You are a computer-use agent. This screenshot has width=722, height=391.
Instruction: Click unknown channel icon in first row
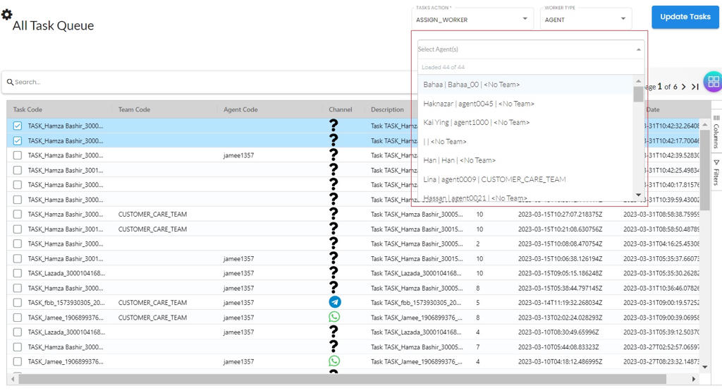point(334,126)
